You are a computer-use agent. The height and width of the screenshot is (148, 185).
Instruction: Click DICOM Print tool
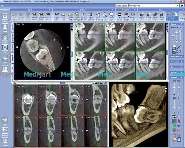click(70, 16)
